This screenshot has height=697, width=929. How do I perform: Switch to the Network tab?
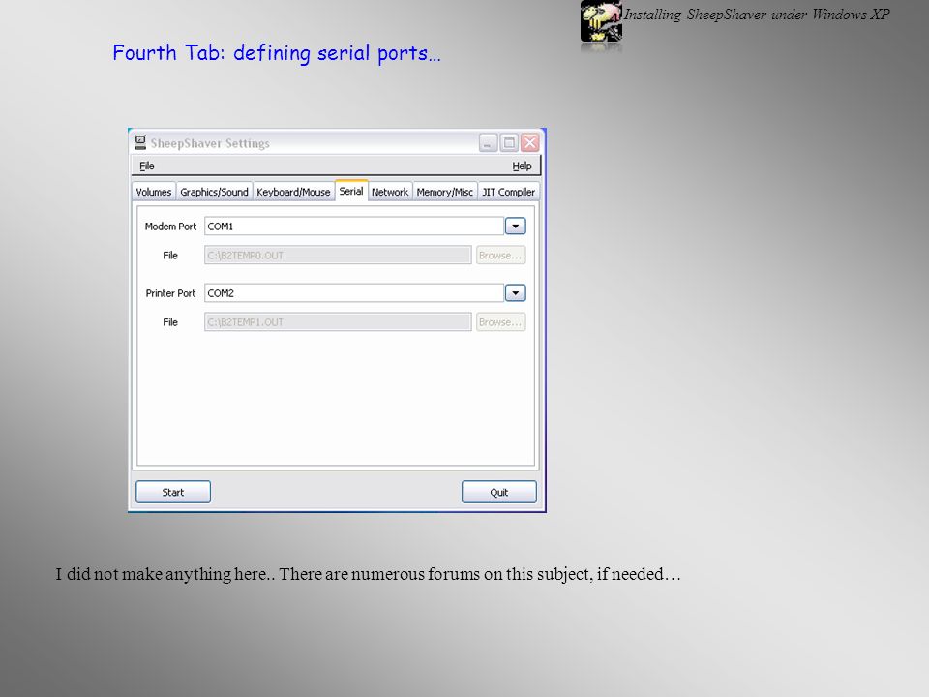coord(390,192)
